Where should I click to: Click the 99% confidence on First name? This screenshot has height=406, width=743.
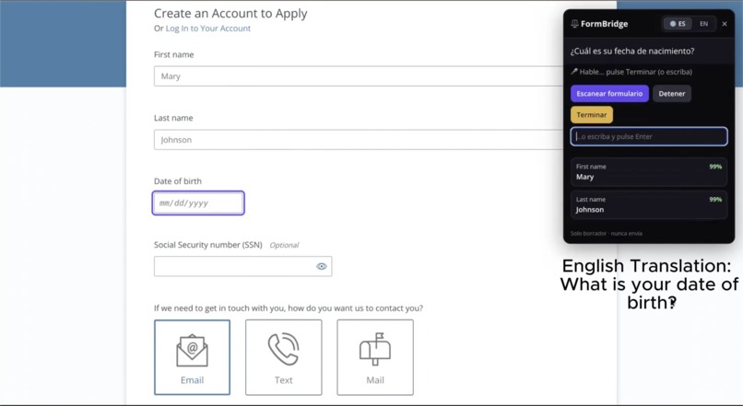point(715,167)
